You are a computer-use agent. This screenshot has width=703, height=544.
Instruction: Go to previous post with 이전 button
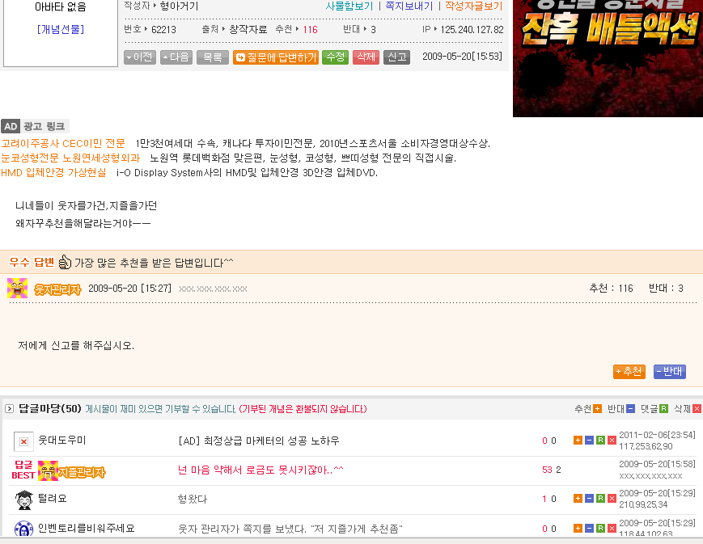tap(140, 57)
